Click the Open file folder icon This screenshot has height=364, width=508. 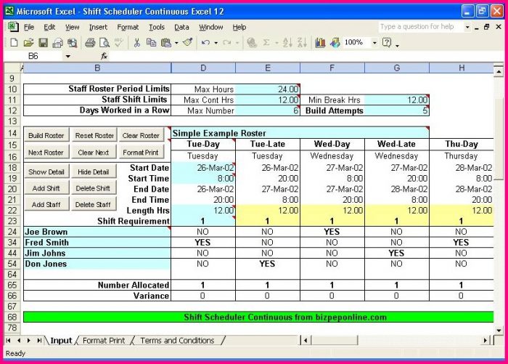28,42
